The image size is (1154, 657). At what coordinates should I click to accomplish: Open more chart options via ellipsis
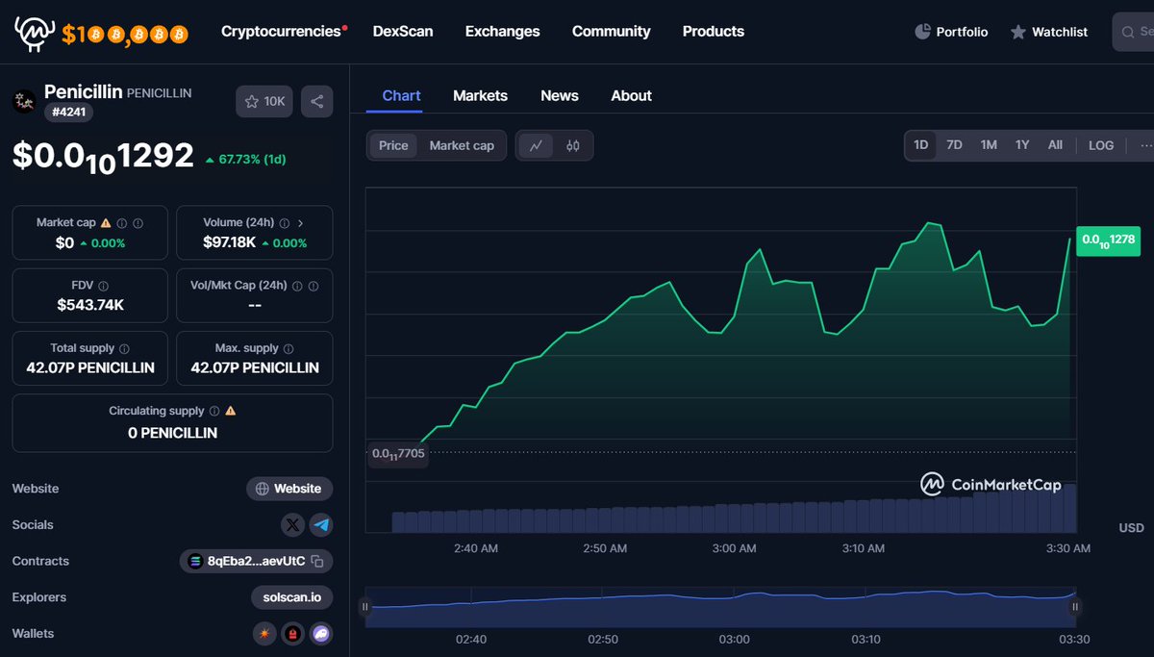point(1144,145)
